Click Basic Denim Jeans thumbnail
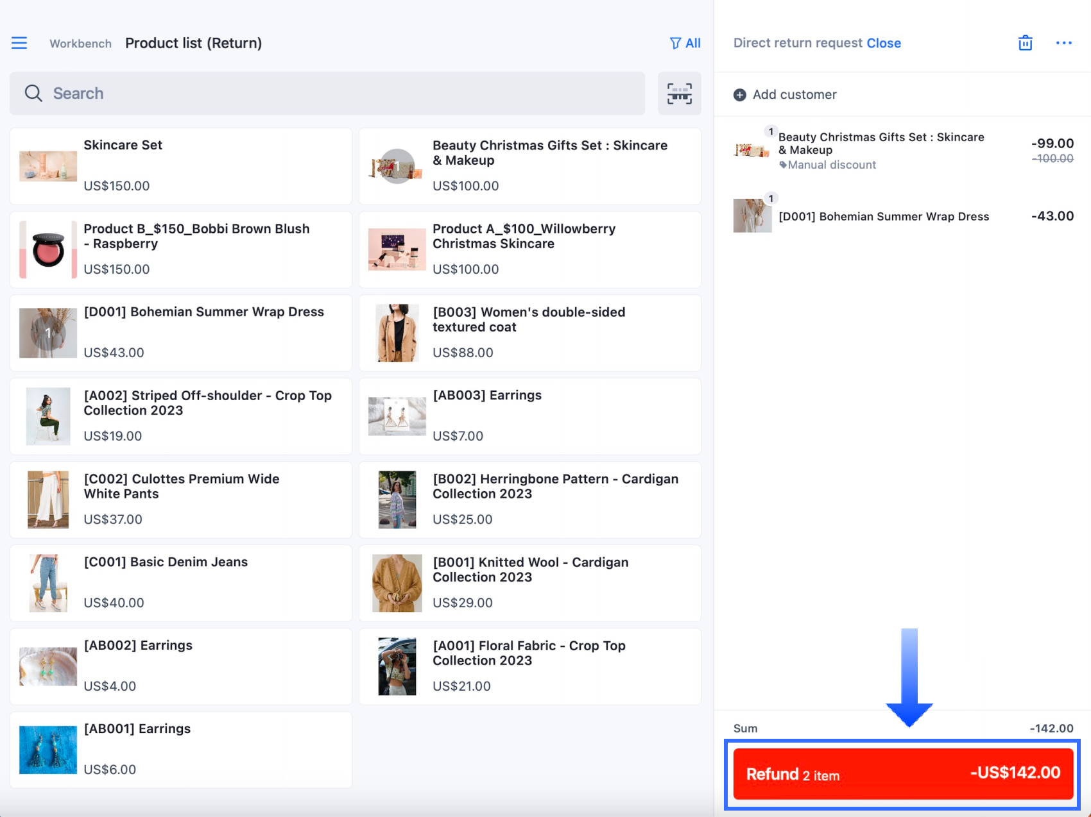The width and height of the screenshot is (1091, 817). coord(48,583)
